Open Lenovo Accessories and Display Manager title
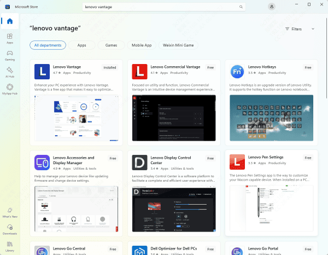The image size is (328, 255). [73, 160]
